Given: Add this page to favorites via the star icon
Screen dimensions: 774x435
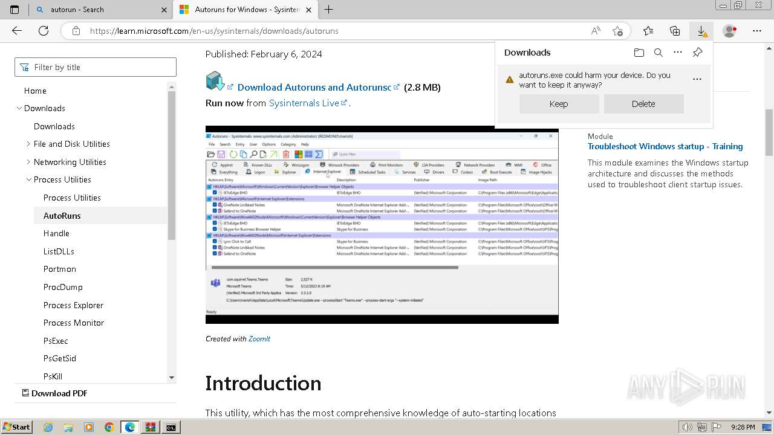Looking at the screenshot, I should click(x=617, y=31).
